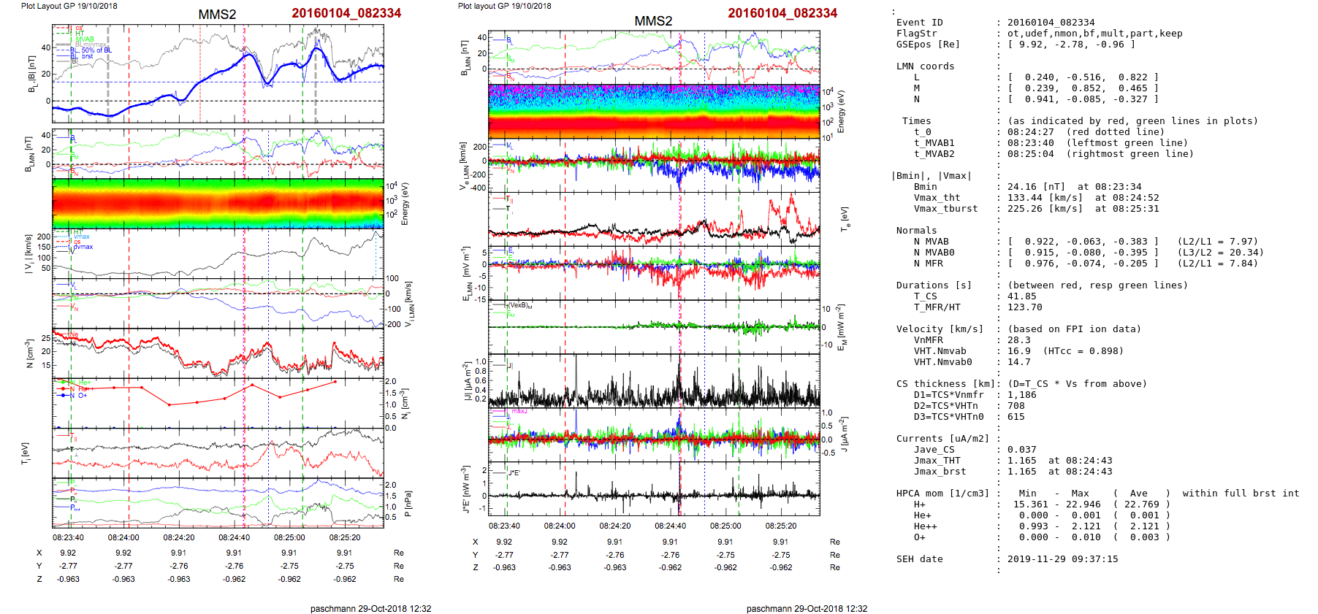Select the D1=TCS*Vnmfr thickness entry
This screenshot has width=1318, height=614.
[948, 395]
